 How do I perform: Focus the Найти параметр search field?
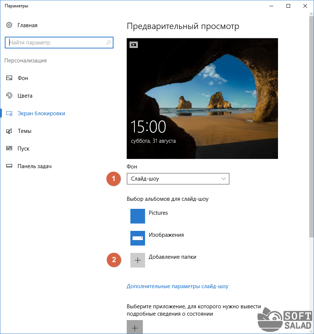59,43
